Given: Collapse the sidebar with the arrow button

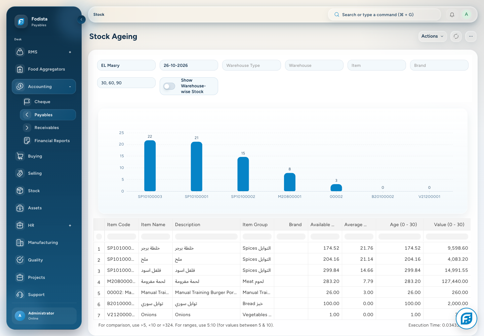Looking at the screenshot, I should (x=81, y=19).
